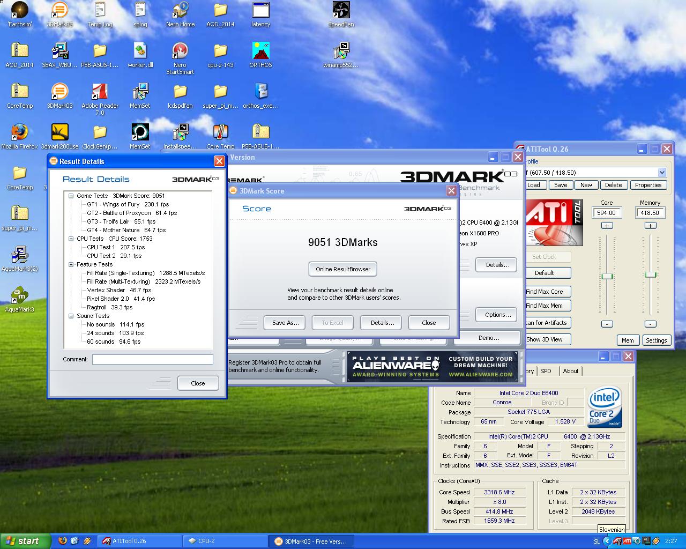This screenshot has height=549, width=686.
Task: Switch to 3DMark03 taskbar item
Action: pos(311,541)
